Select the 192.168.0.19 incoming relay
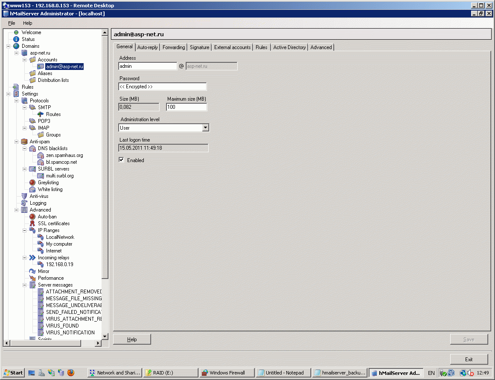Viewport: 495px width, 380px height. [x=60, y=264]
